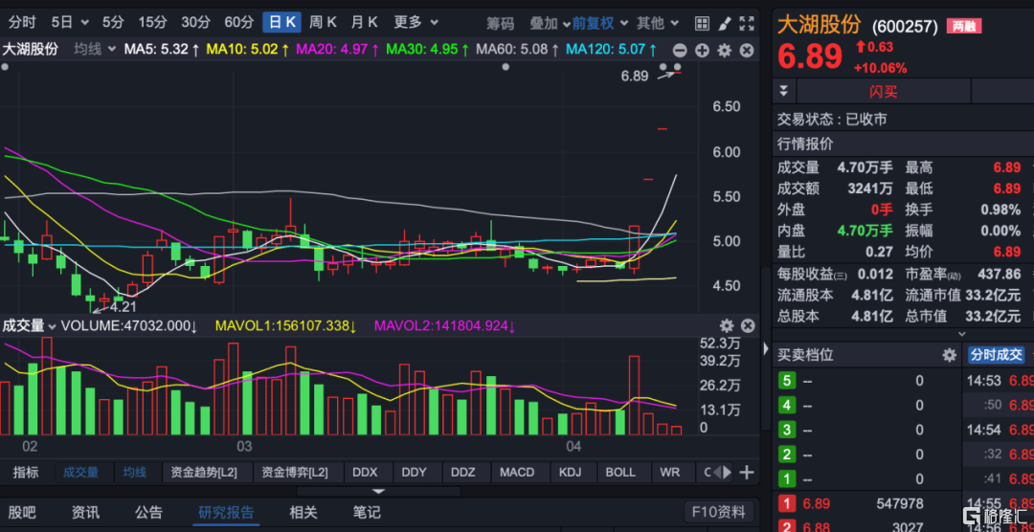The height and width of the screenshot is (532, 1034).
Task: Enable the 资金趋势[L2] indicator
Action: [x=203, y=472]
